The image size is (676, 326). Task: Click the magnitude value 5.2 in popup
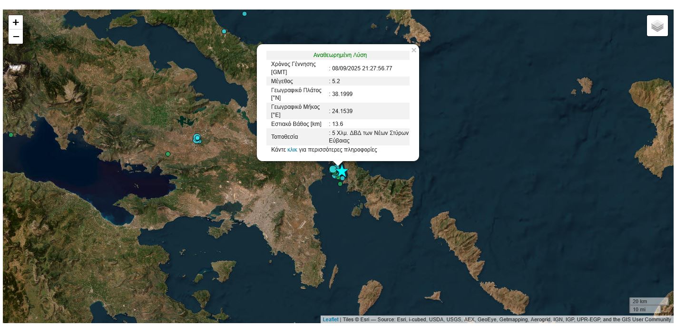[x=336, y=81]
